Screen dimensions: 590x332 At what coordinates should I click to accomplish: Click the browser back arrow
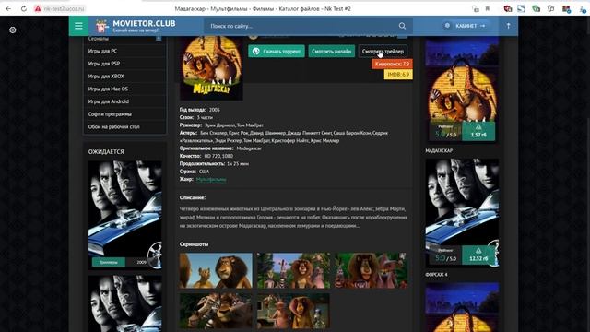(8, 8)
